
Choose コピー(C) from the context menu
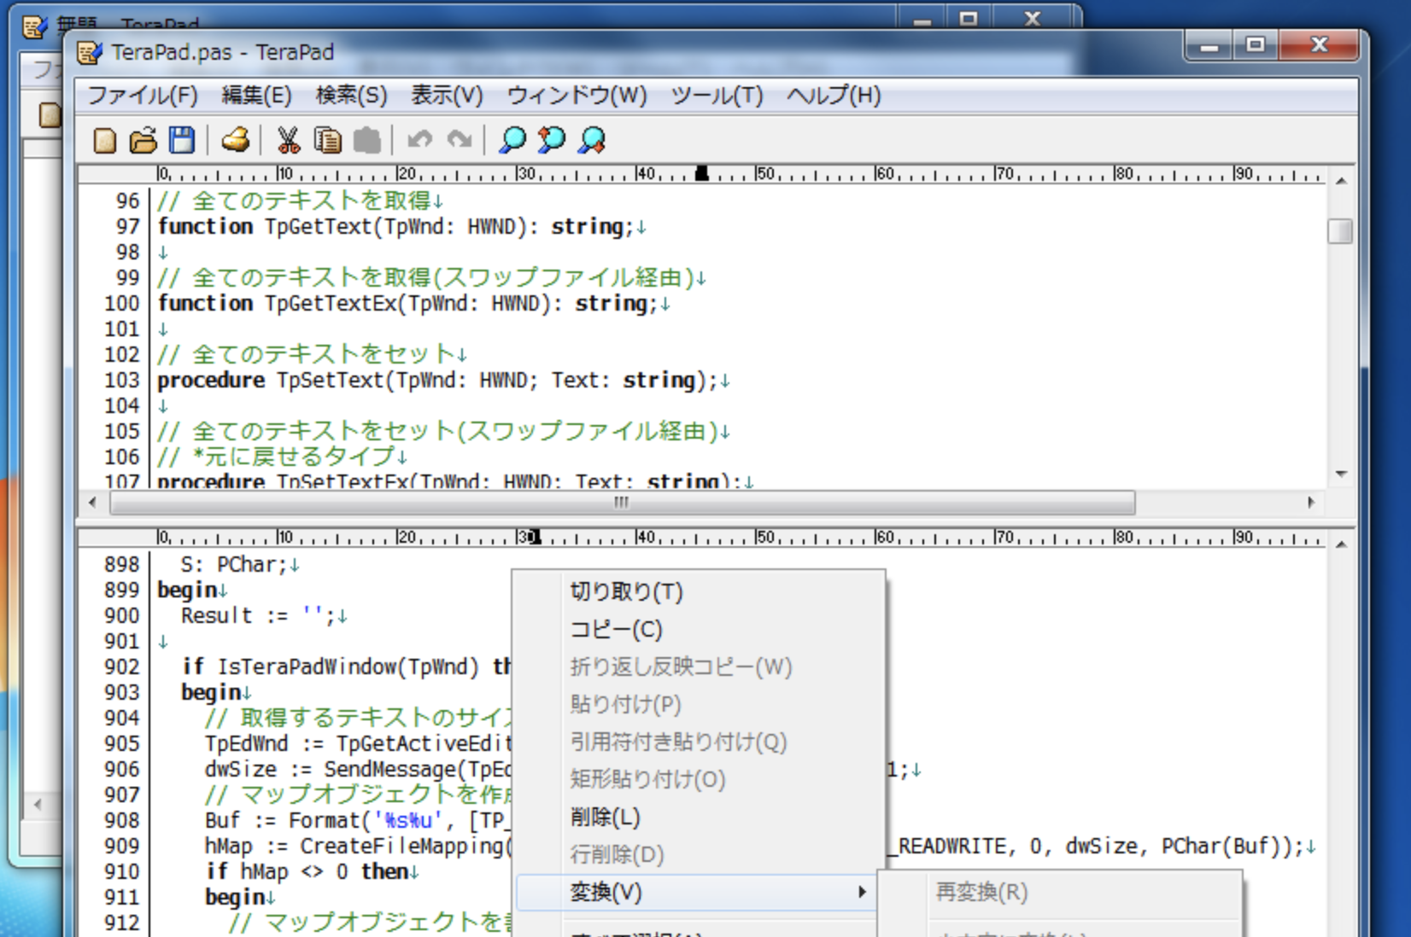tap(699, 629)
